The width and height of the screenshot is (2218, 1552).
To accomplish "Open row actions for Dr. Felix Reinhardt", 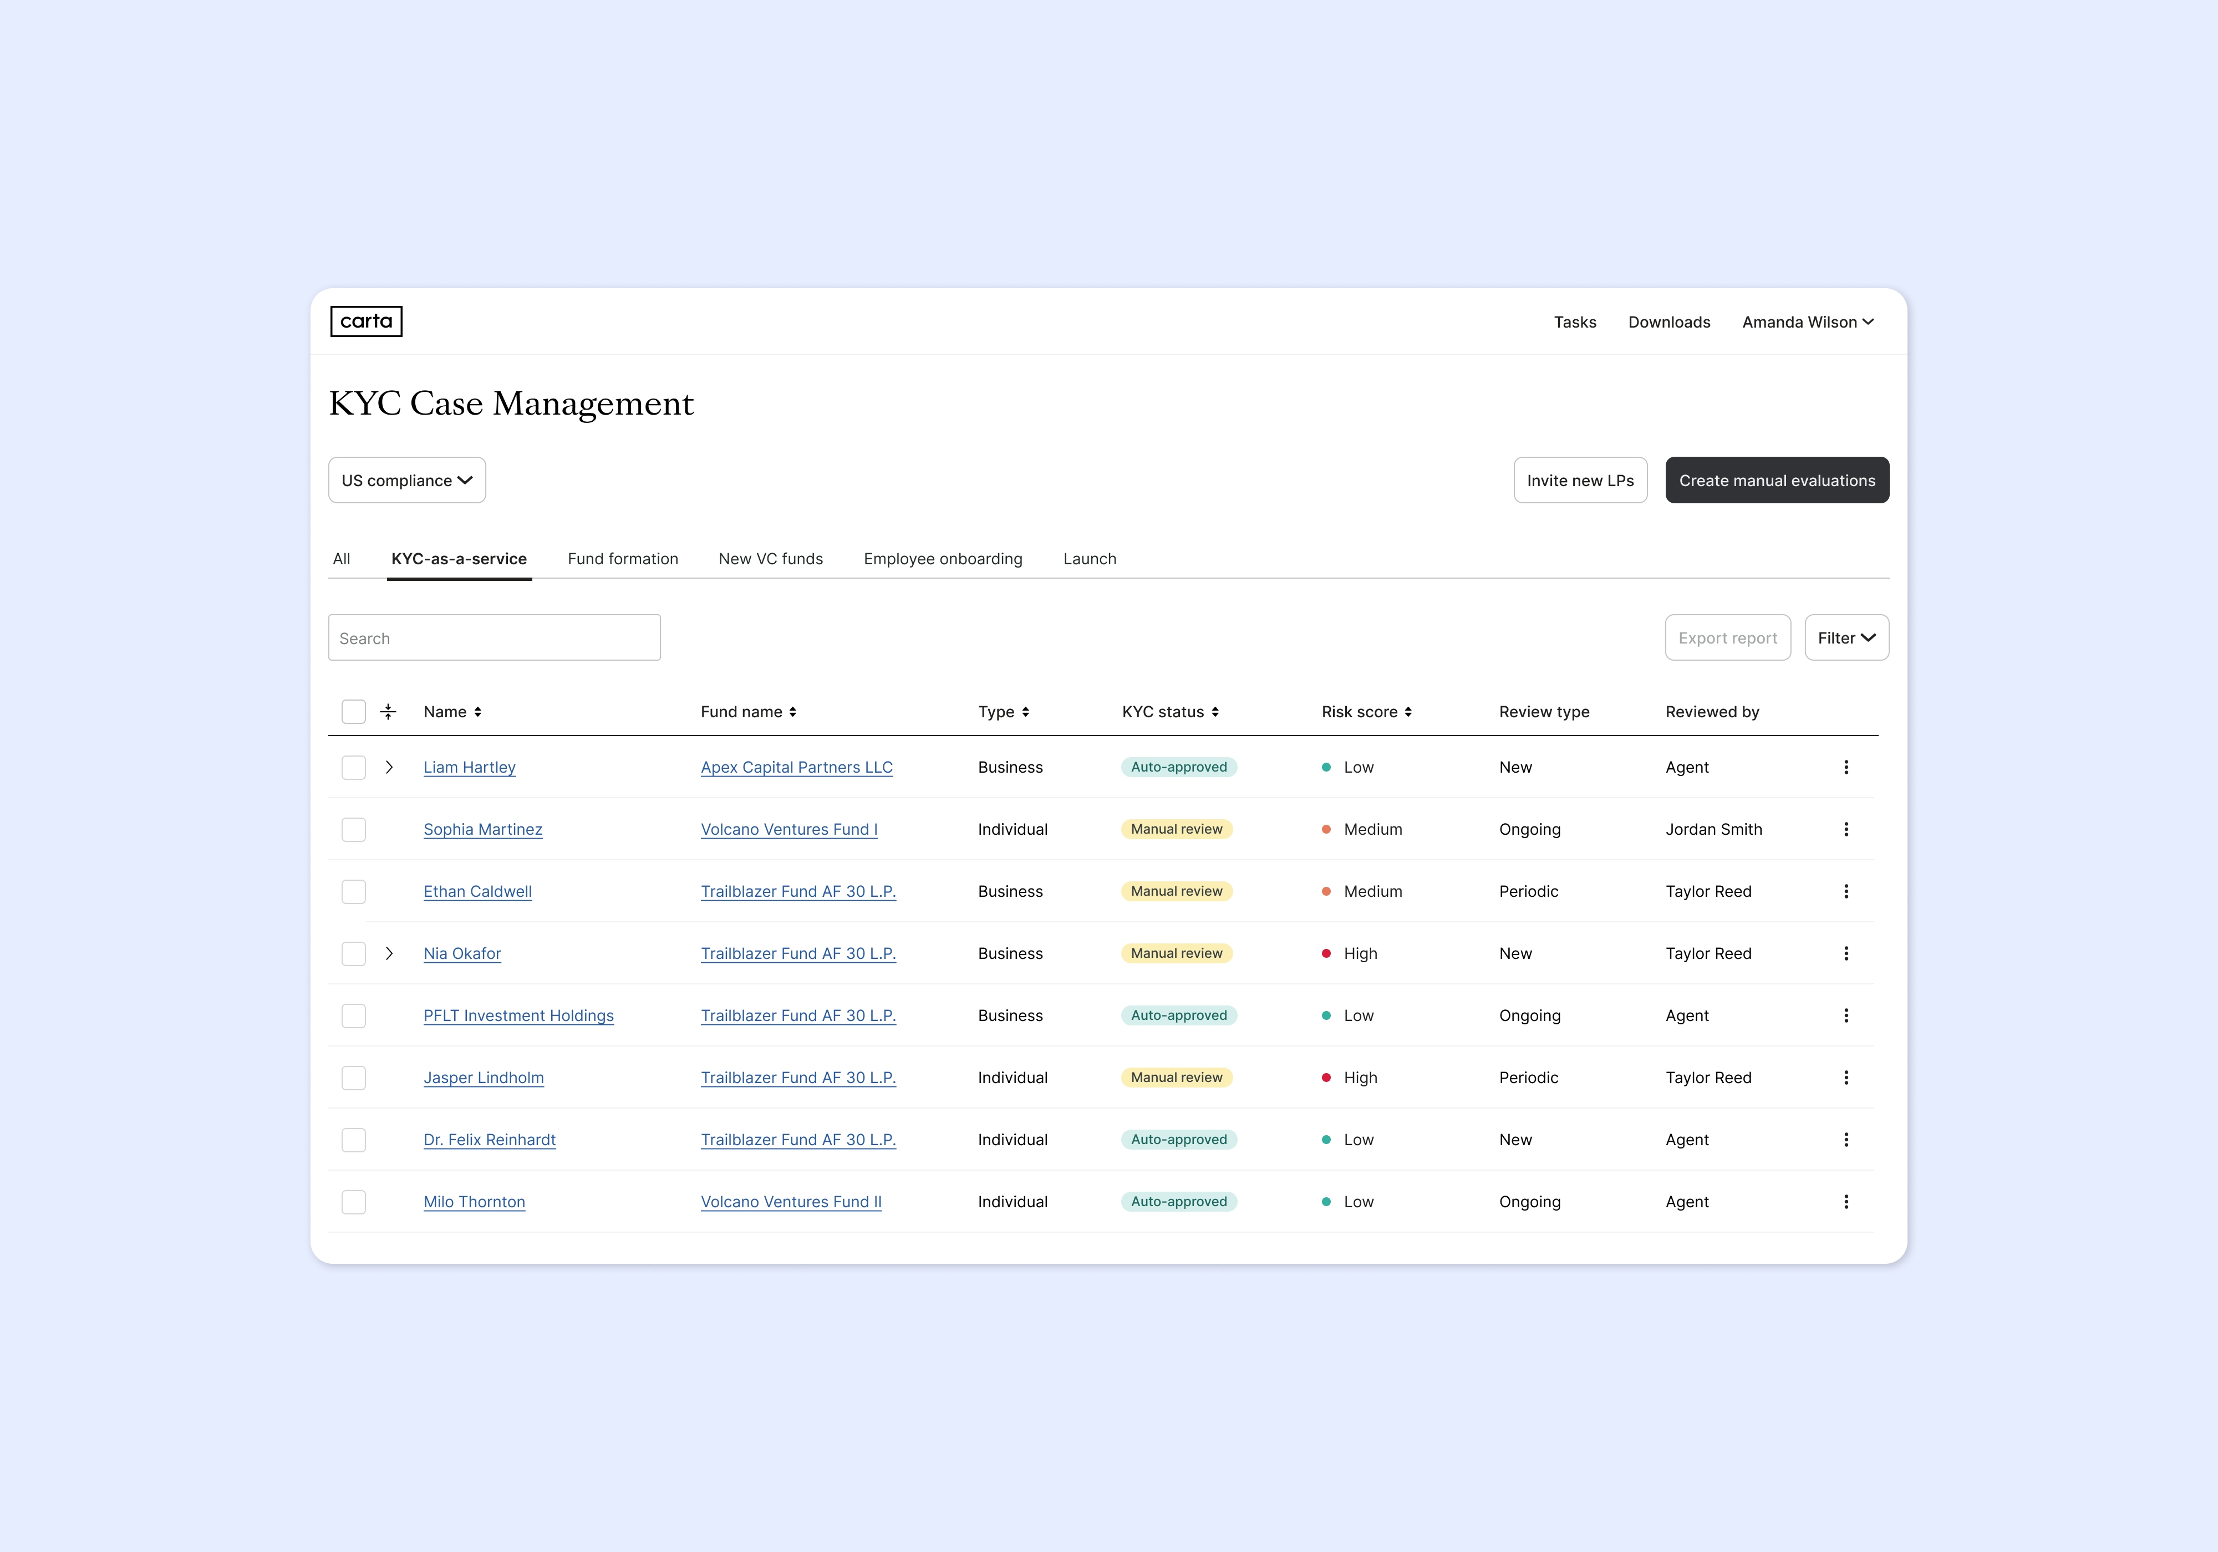I will 1845,1140.
